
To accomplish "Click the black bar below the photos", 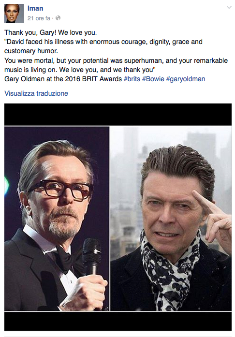I will click(x=118, y=321).
